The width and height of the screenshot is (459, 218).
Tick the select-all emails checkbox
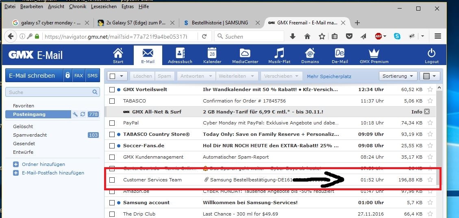[x=112, y=76]
